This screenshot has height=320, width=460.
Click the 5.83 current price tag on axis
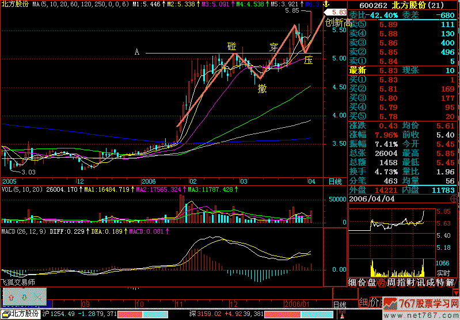(339, 12)
